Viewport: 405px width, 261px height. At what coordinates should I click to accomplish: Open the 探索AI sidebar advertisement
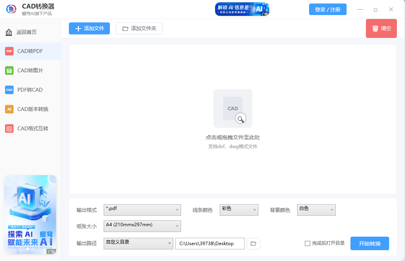(x=30, y=215)
